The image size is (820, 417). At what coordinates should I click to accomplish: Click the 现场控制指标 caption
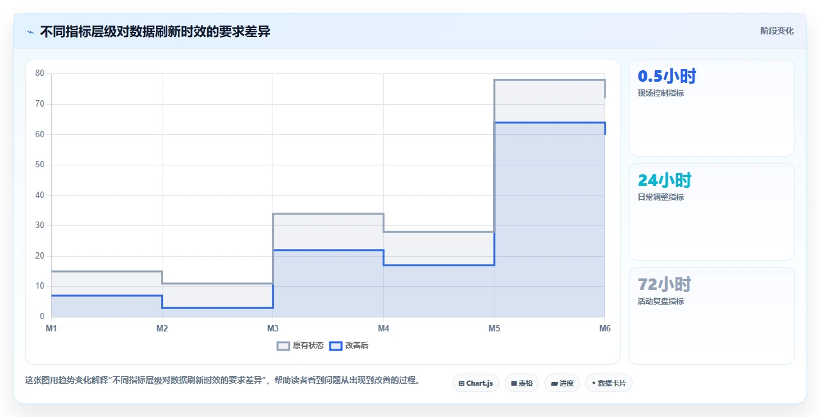point(661,93)
